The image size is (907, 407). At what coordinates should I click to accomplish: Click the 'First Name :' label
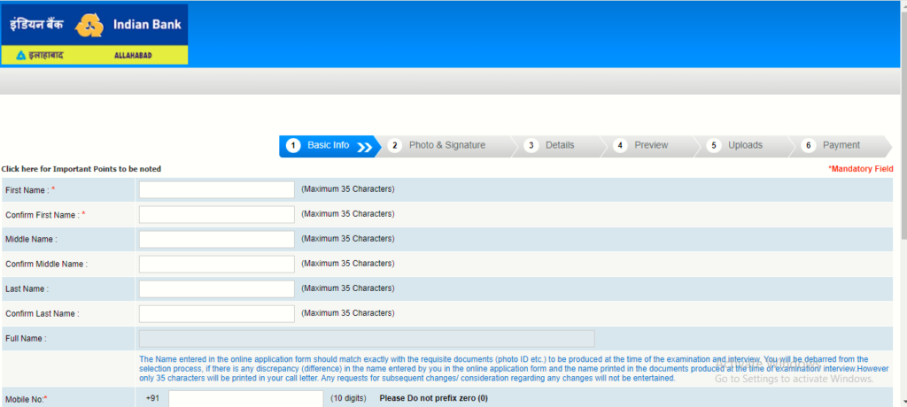(30, 190)
